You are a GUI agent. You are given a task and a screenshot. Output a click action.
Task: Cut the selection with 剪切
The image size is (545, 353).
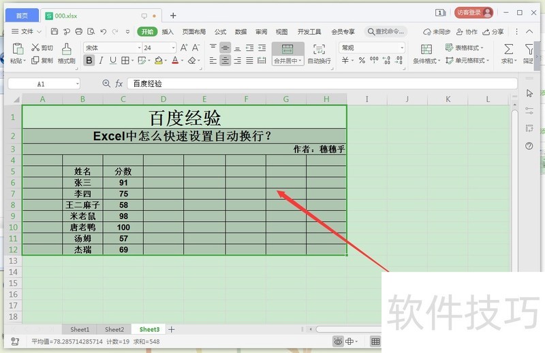click(x=42, y=48)
